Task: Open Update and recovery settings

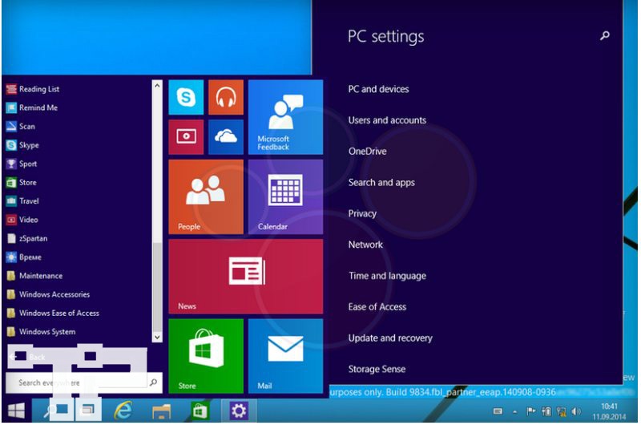Action: [x=390, y=338]
